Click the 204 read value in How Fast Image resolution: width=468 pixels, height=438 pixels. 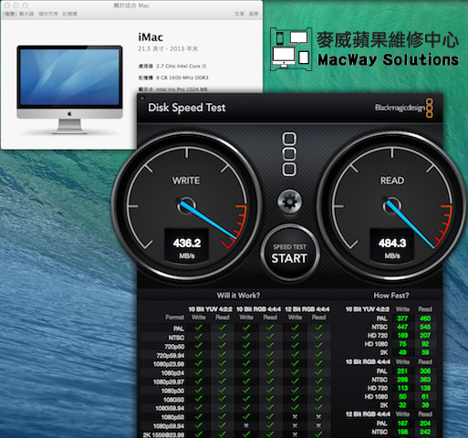[425, 423]
